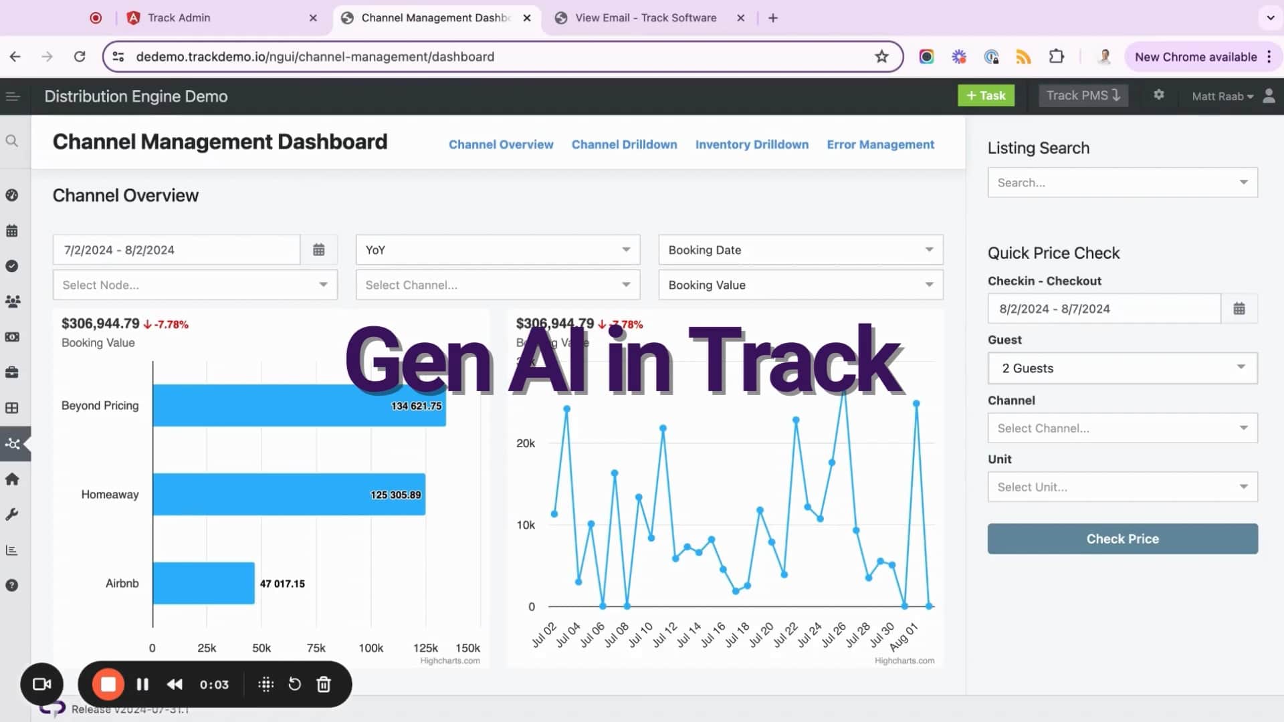Screen dimensions: 1284x722
Task: Open the 2 Guests dropdown
Action: 1122,368
